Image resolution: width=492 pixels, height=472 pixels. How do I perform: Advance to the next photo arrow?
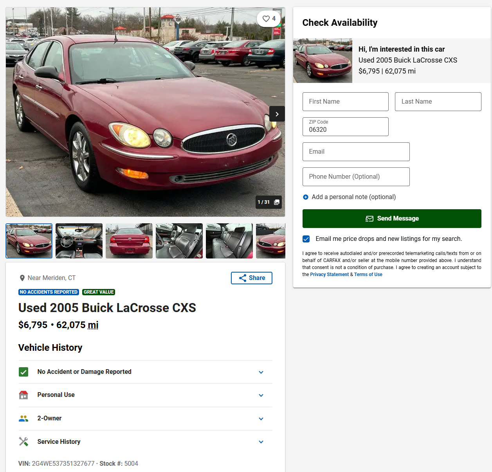pyautogui.click(x=277, y=114)
